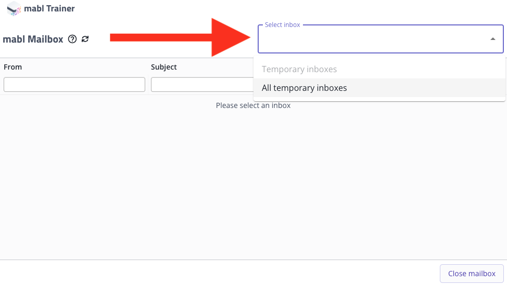Focus the Subject filter input field
507x285 pixels.
(202, 85)
